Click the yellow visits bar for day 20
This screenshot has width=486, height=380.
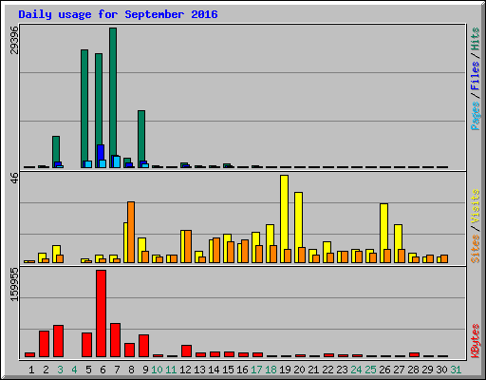point(298,227)
